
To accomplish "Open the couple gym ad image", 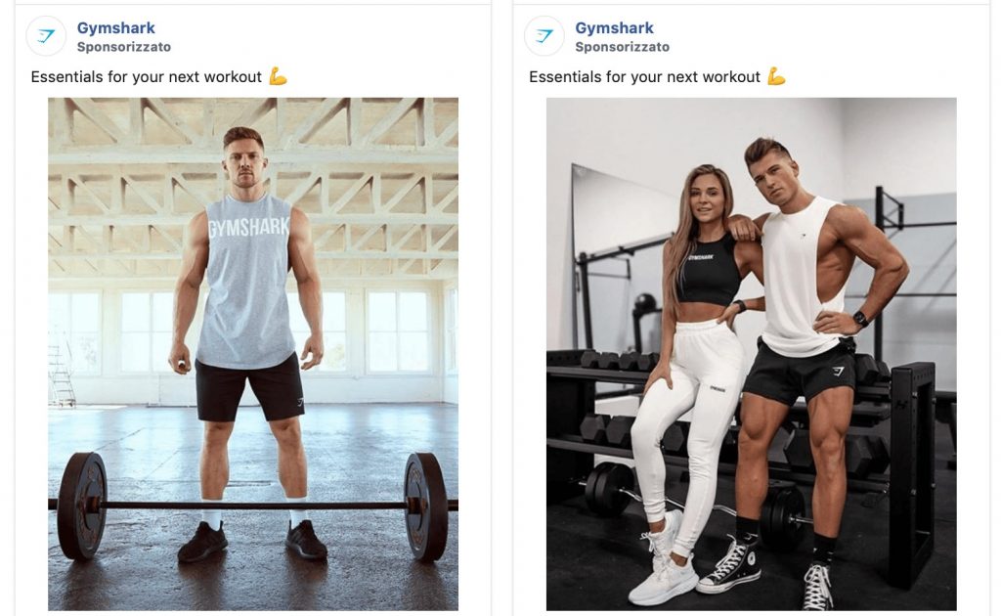I will [752, 354].
